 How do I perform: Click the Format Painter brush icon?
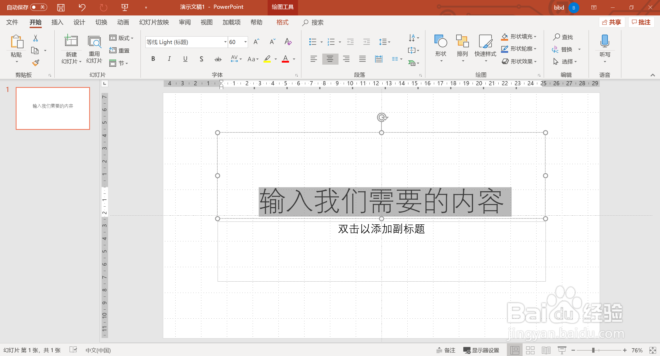pos(36,63)
